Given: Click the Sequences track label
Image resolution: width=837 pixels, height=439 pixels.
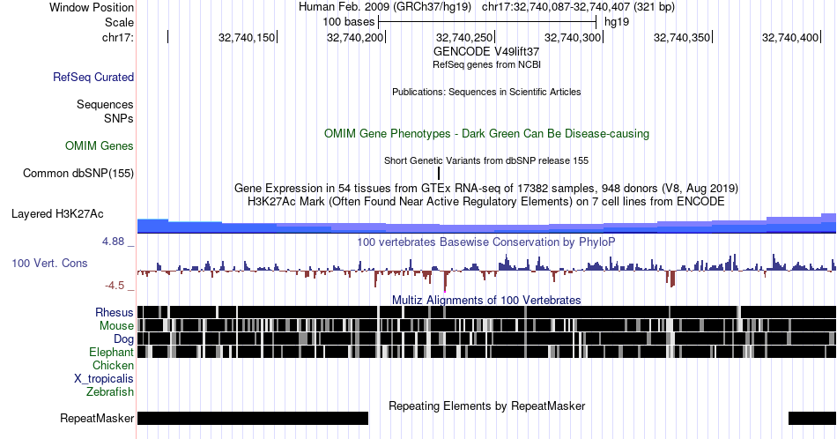Looking at the screenshot, I should (105, 104).
